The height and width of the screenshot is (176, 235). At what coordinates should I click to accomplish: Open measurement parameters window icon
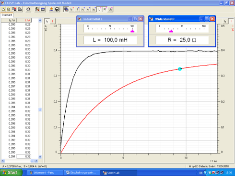pyautogui.click(x=43, y=10)
